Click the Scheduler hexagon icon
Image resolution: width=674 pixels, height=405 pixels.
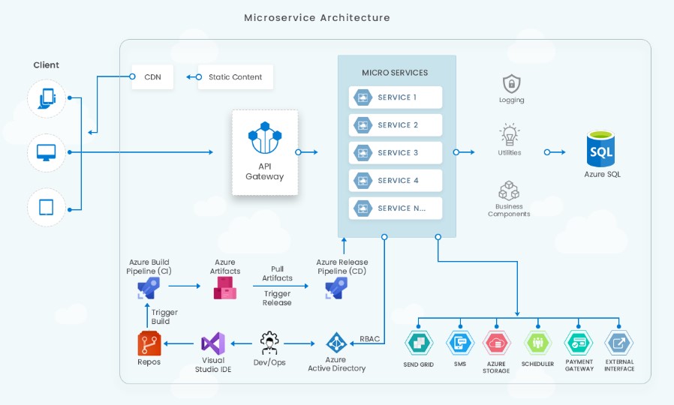pos(537,343)
